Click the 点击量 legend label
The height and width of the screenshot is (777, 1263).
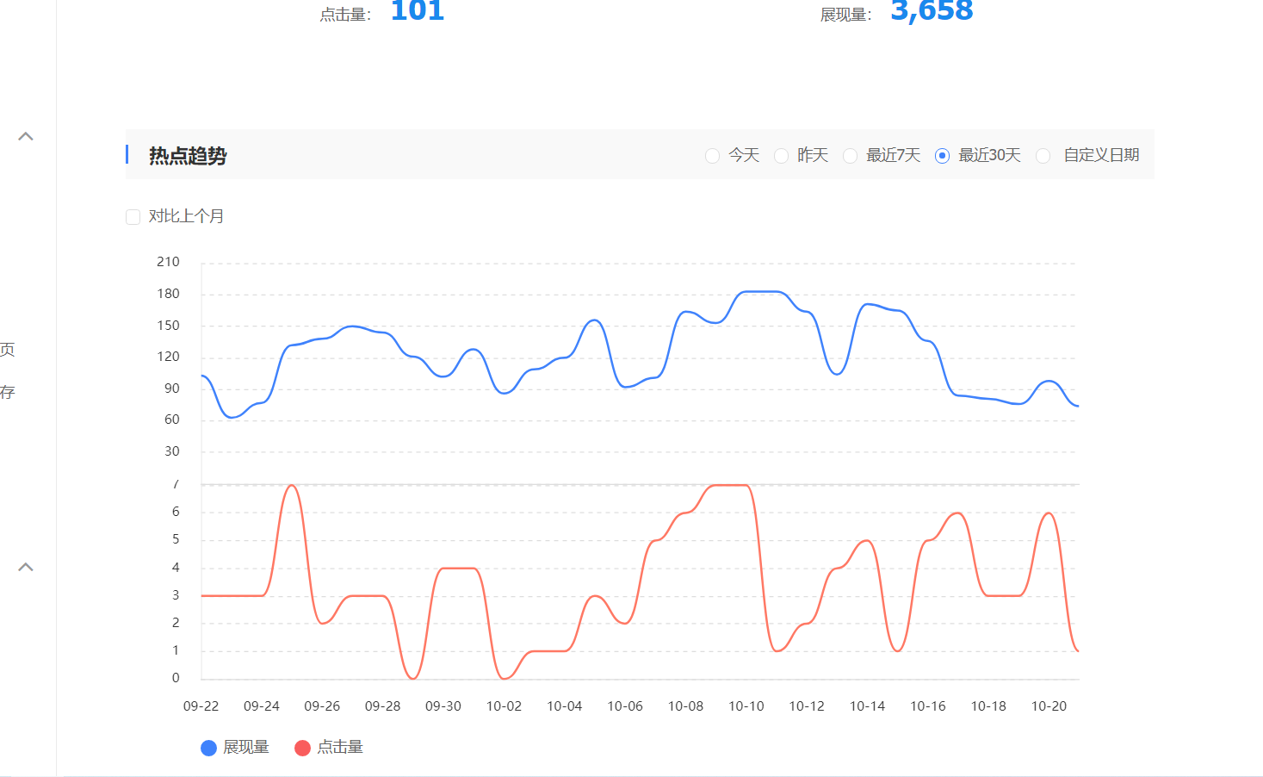(340, 748)
